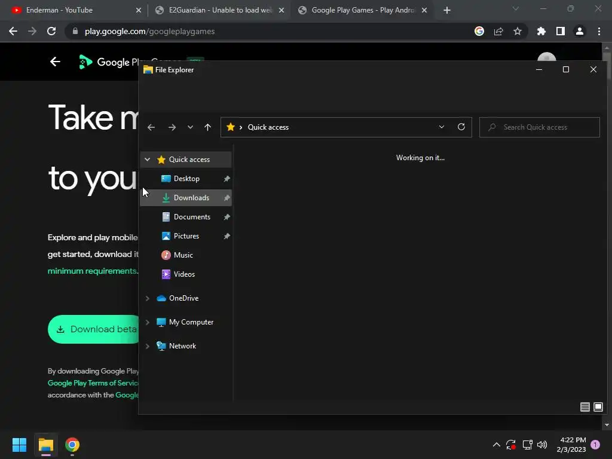Open Pictures folder in navigation pane
Viewport: 612px width, 459px height.
point(186,235)
